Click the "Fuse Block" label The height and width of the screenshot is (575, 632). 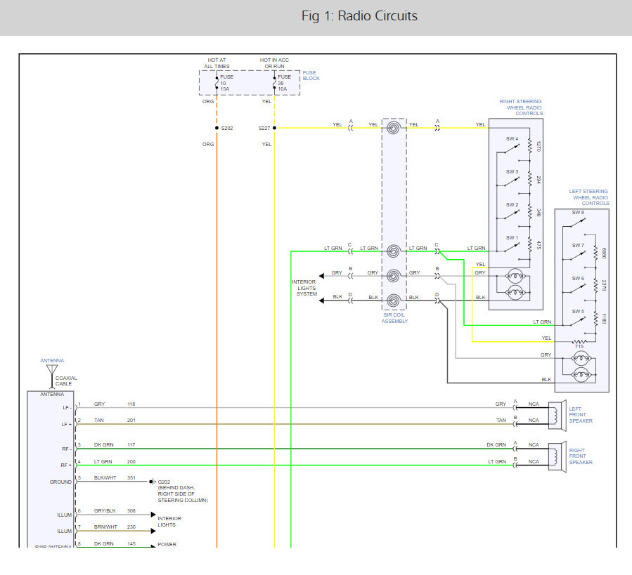pyautogui.click(x=311, y=75)
